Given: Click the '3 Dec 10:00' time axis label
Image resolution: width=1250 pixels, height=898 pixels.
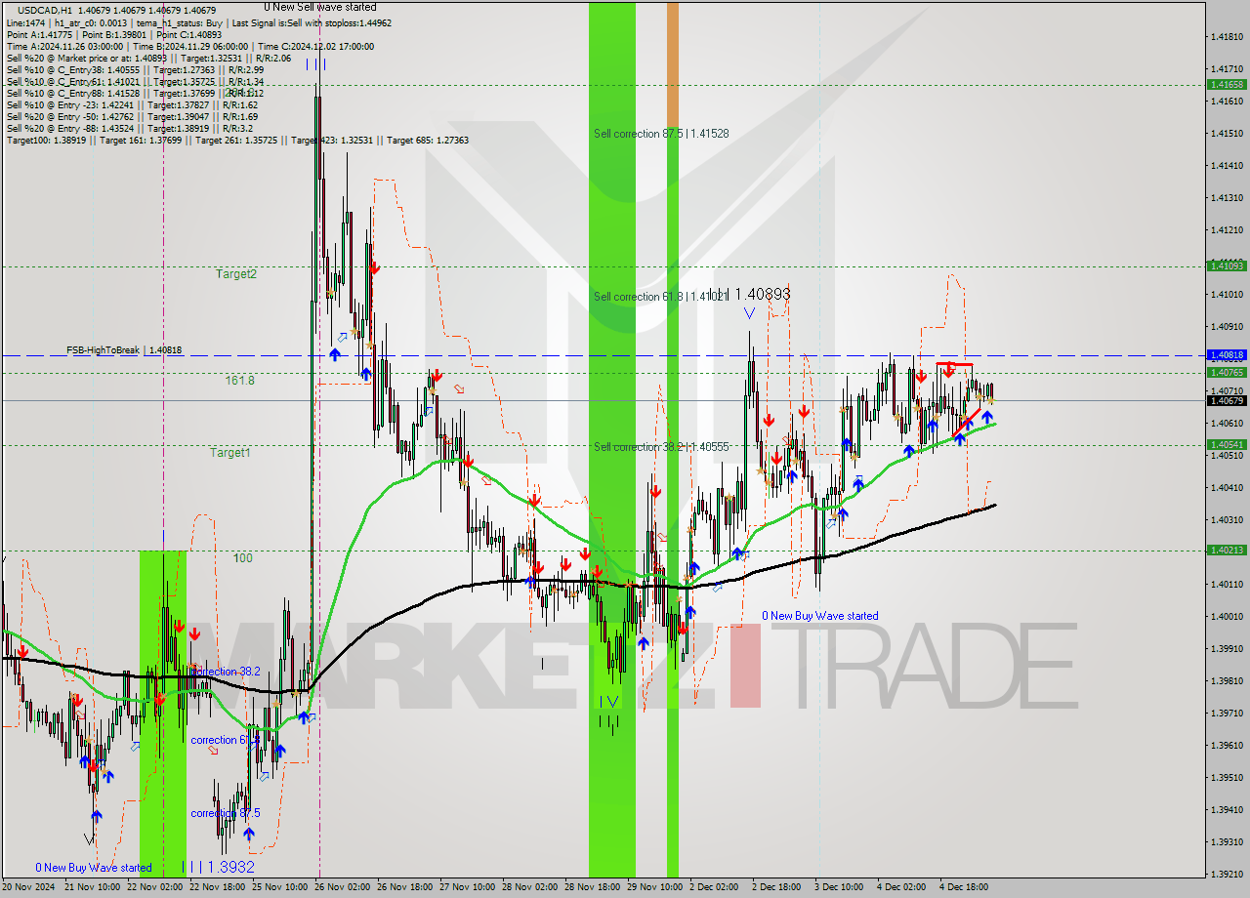Looking at the screenshot, I should pos(839,887).
